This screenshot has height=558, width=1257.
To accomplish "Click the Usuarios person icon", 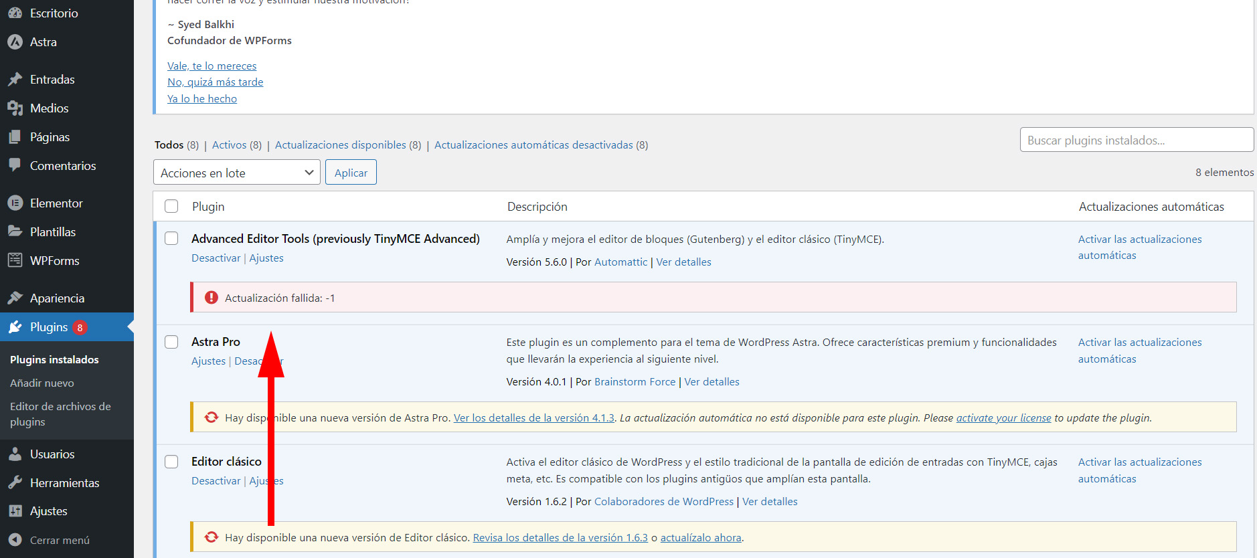I will point(15,454).
